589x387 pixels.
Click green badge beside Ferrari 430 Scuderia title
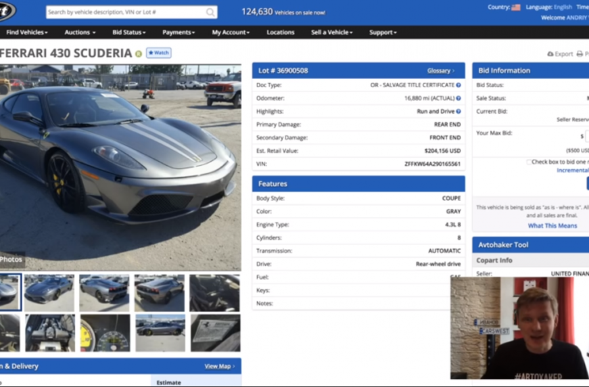coord(139,53)
